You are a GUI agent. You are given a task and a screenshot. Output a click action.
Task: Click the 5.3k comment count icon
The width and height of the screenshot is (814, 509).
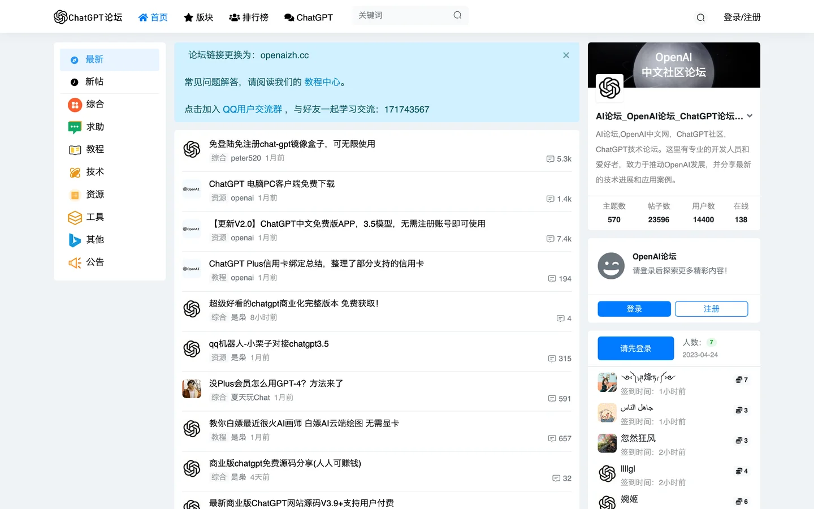pos(550,159)
